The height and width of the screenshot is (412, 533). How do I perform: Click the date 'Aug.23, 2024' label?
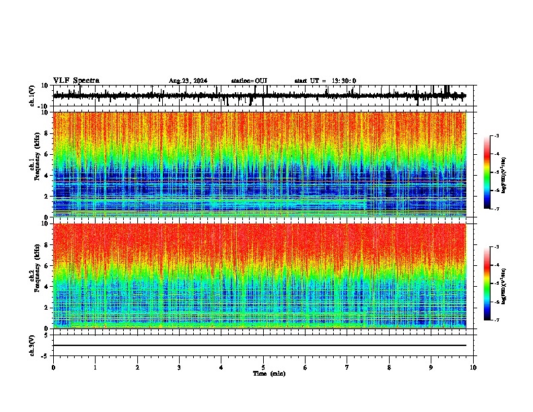point(188,81)
